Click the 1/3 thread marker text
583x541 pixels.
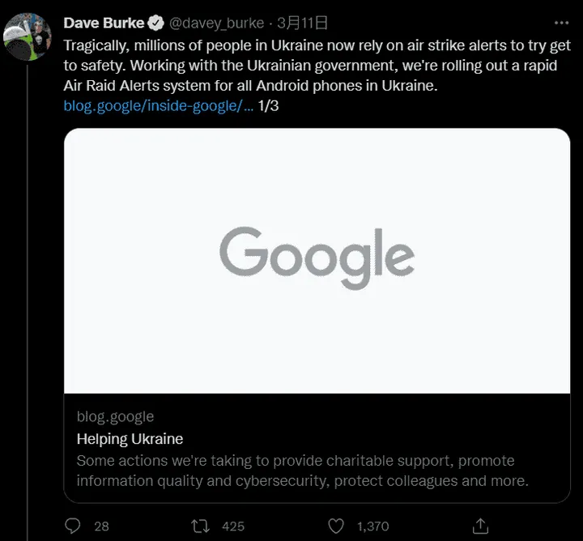(x=268, y=105)
